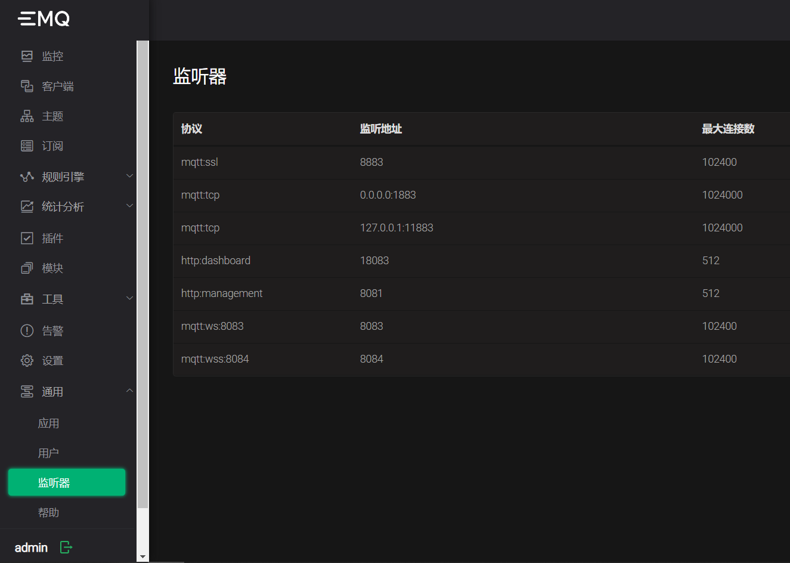Screen dimensions: 790x563
Task: Select the http:management protocol cell
Action: [222, 293]
